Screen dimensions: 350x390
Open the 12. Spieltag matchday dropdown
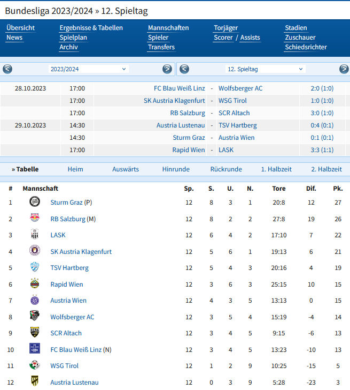point(266,69)
